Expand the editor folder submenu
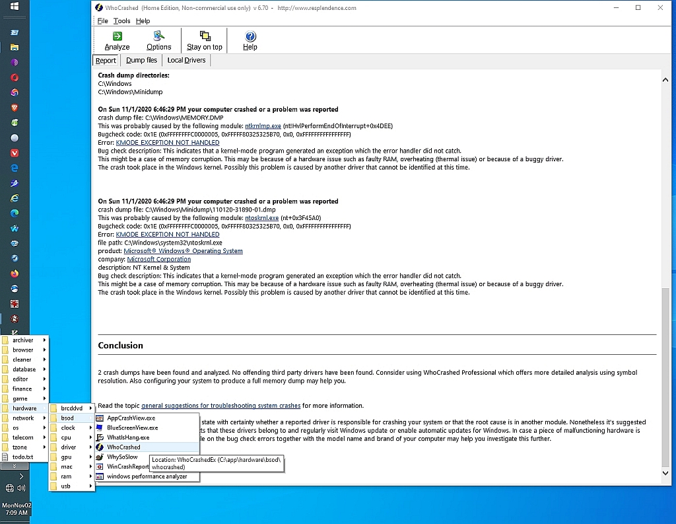Screen dimensions: 676x524 click(x=24, y=379)
